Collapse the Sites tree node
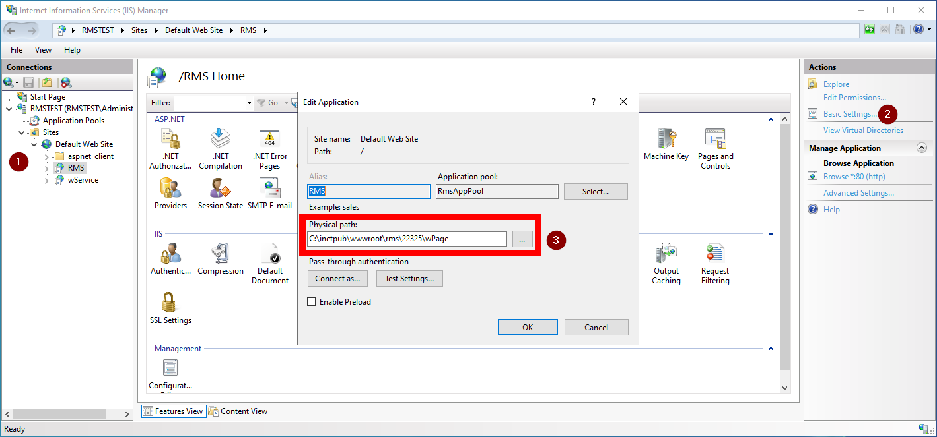 (x=21, y=132)
